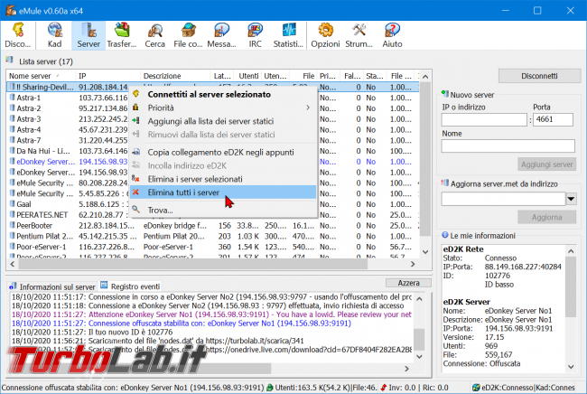Select the PEERATES.NET server row
Image resolution: width=587 pixels, height=394 pixels.
coord(213,215)
